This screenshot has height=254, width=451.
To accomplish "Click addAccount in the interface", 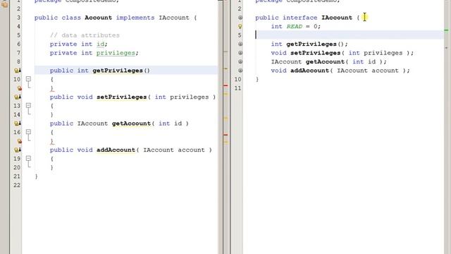I will click(309, 71).
